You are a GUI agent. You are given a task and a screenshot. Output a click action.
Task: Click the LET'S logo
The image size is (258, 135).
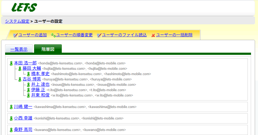point(24,7)
